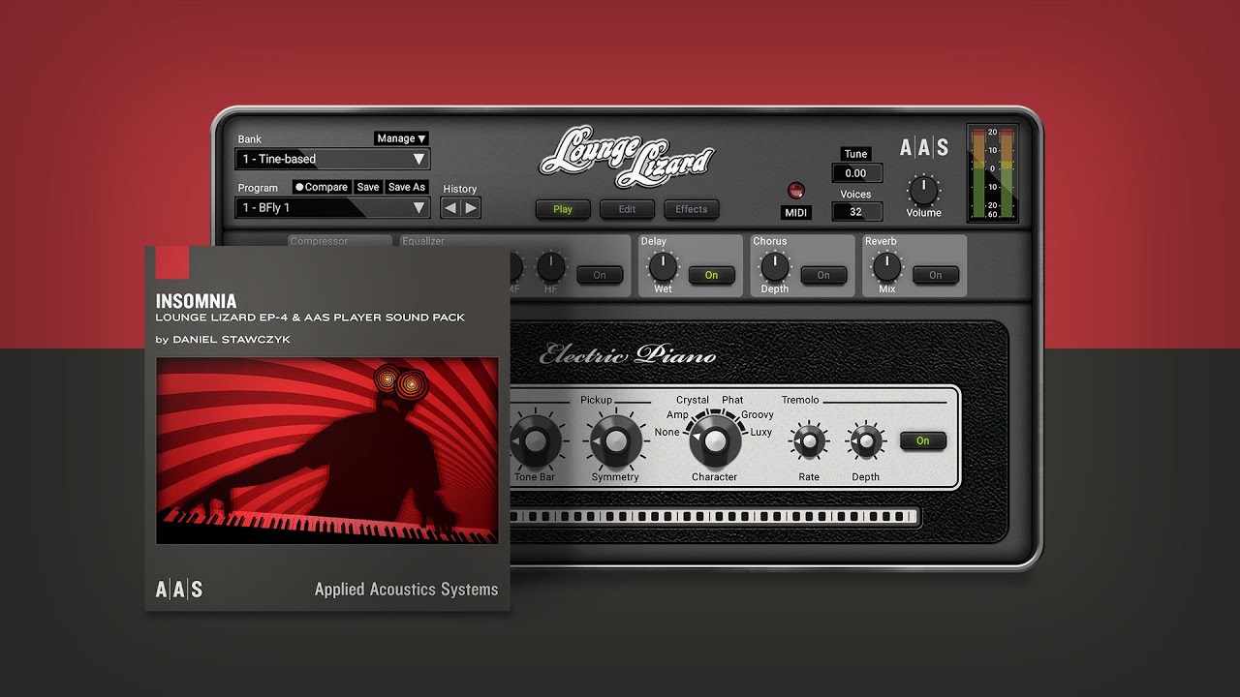Click the INSOMNIA title text
Image resolution: width=1240 pixels, height=697 pixels.
[x=196, y=301]
